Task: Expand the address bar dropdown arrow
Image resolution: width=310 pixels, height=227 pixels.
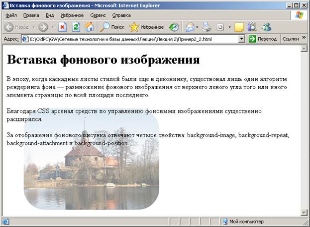Action: [241, 39]
